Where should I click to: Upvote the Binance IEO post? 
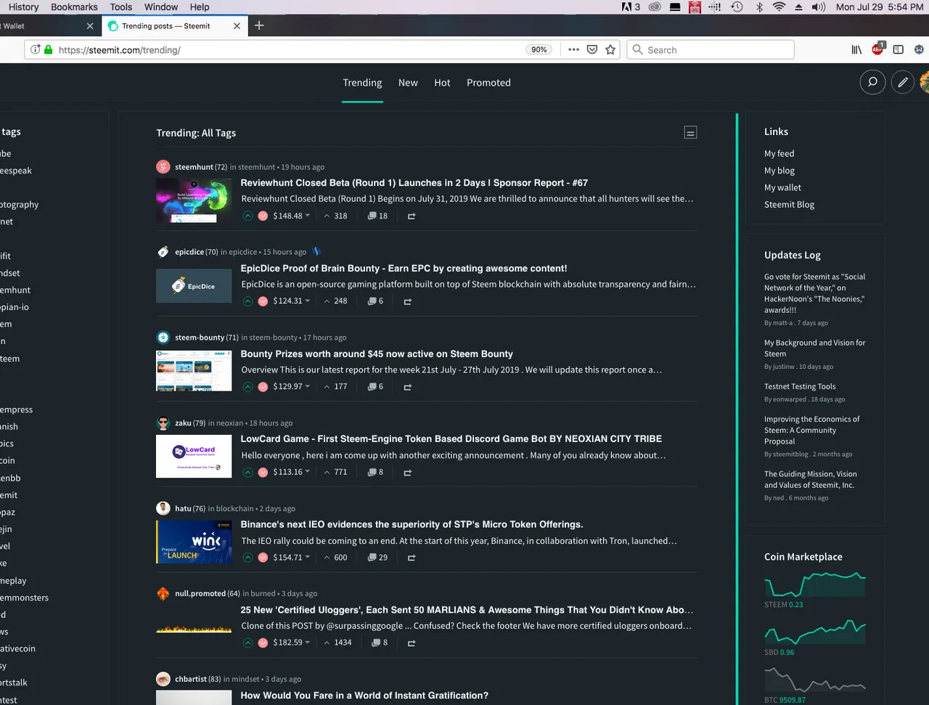(x=247, y=558)
